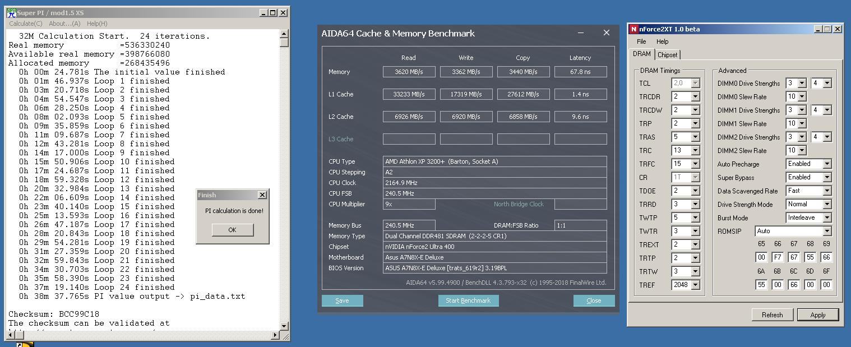This screenshot has height=347, width=851.
Task: Click the L2 Cache Copy value 6858 MB/s
Action: click(523, 117)
